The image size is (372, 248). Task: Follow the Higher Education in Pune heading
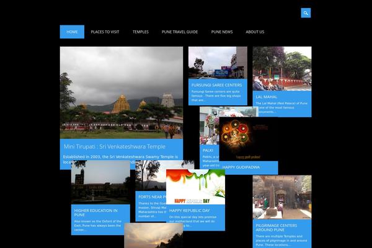(95, 213)
